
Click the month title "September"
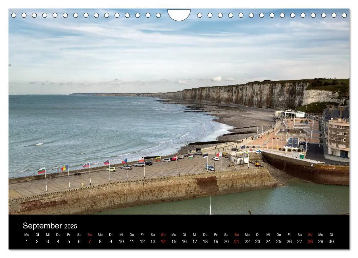tap(42, 226)
